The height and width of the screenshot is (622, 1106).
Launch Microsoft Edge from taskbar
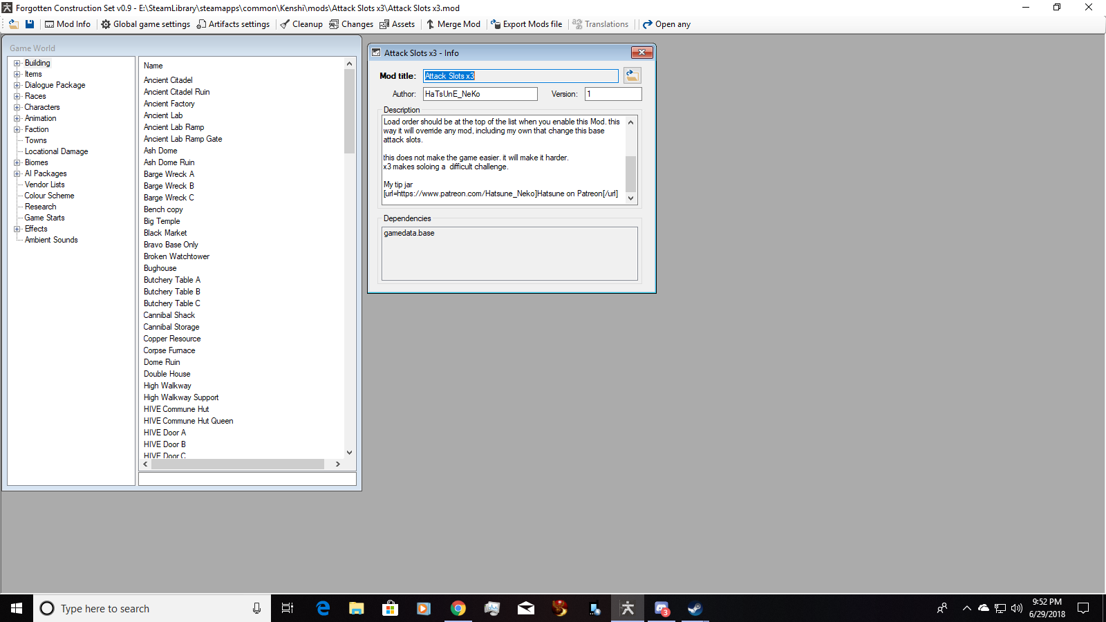point(323,608)
